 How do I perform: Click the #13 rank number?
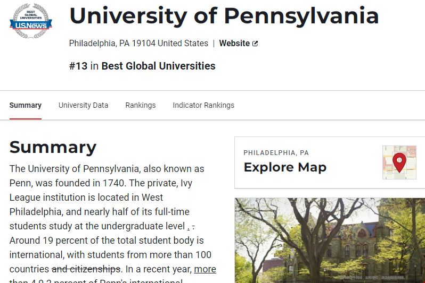coord(78,66)
